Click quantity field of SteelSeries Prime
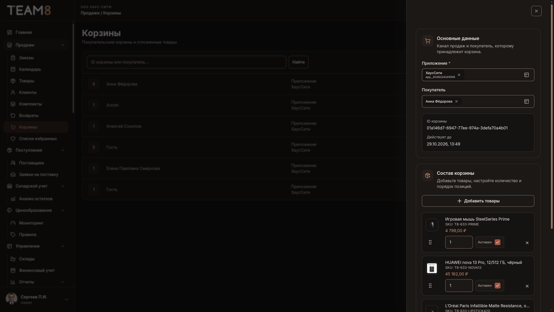 pyautogui.click(x=459, y=242)
